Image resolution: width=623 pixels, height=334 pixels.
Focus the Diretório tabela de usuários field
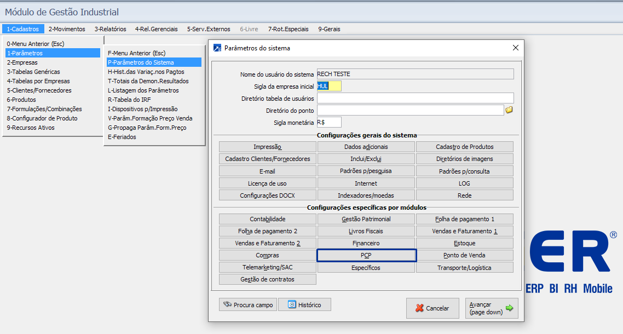click(x=415, y=98)
